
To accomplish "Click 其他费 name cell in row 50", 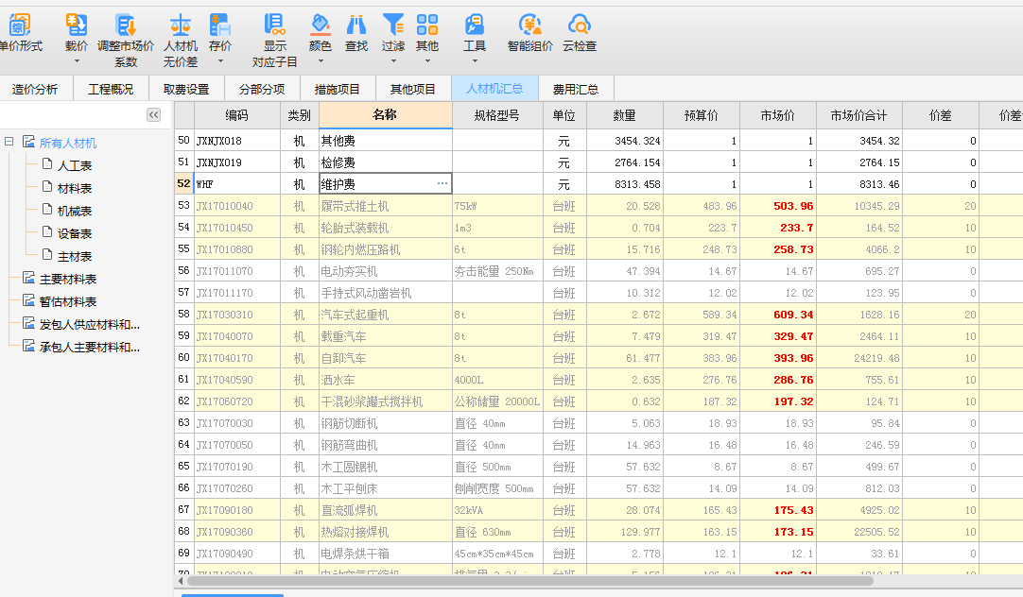I will click(x=385, y=141).
